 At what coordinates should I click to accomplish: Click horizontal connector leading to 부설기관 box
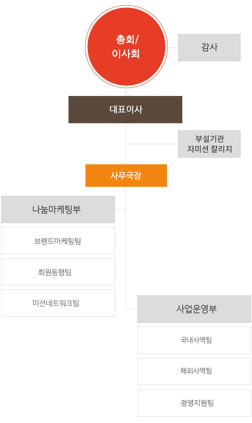click(152, 144)
